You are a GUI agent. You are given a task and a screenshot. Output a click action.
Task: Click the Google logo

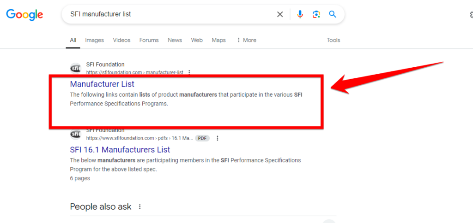click(24, 14)
